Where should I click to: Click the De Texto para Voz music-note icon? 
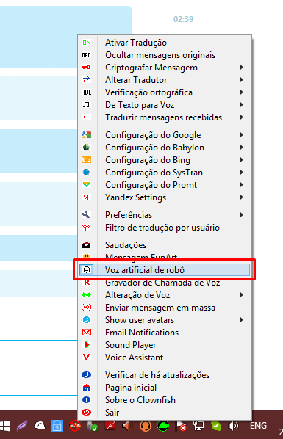pos(87,105)
